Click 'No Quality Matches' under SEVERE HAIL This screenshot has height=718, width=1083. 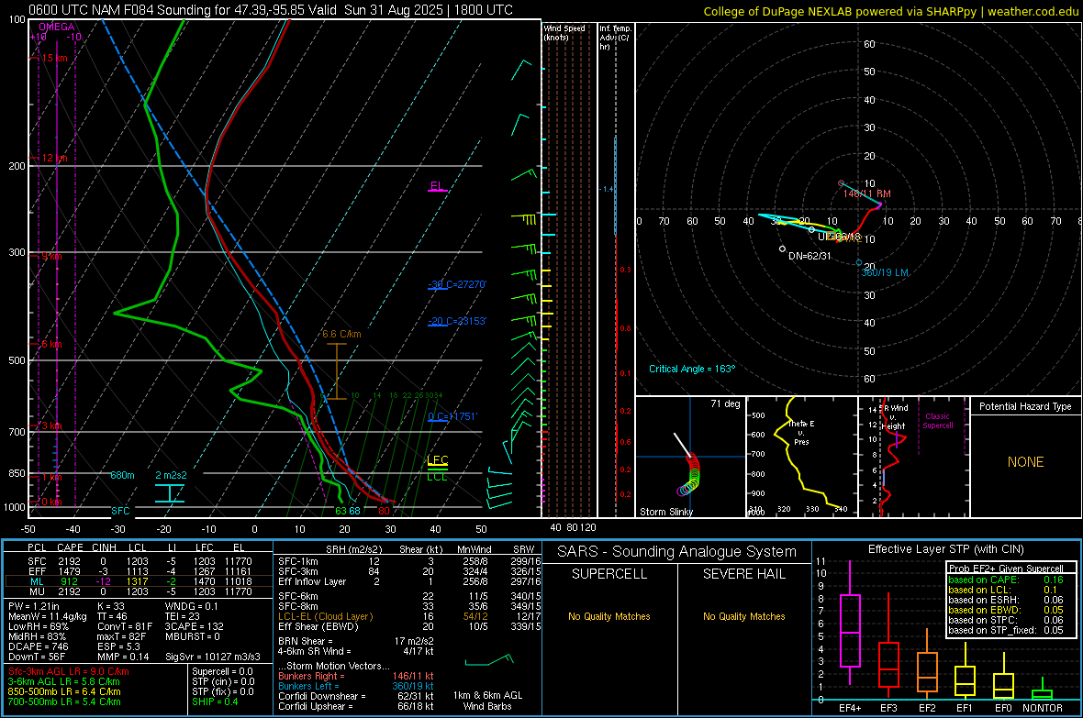pyautogui.click(x=743, y=616)
